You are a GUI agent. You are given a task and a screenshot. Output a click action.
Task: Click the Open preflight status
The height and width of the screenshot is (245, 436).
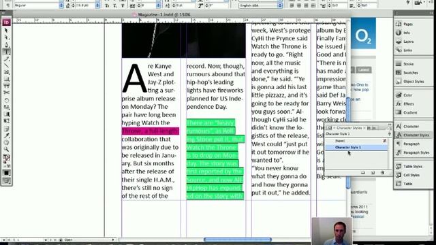[68, 240]
